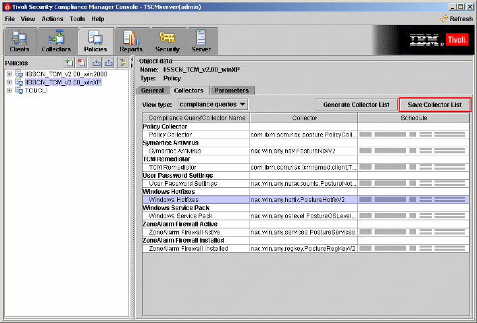Expand the IISSCN_TCM_v2.00_win2000 policy node
477x323 pixels.
click(x=9, y=73)
